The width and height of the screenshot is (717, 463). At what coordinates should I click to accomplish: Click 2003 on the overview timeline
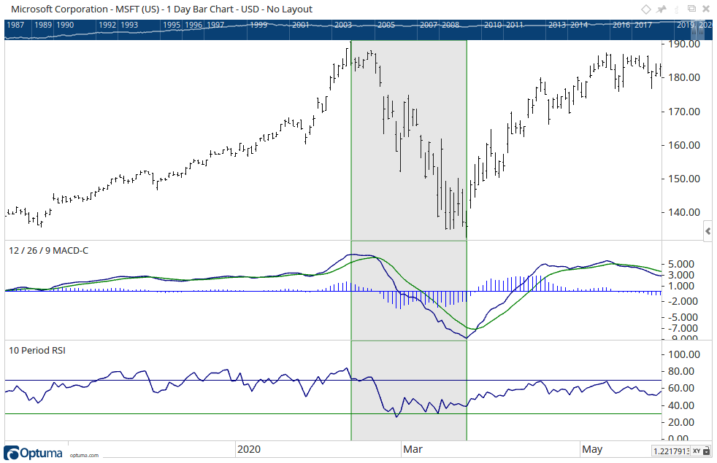pos(343,25)
